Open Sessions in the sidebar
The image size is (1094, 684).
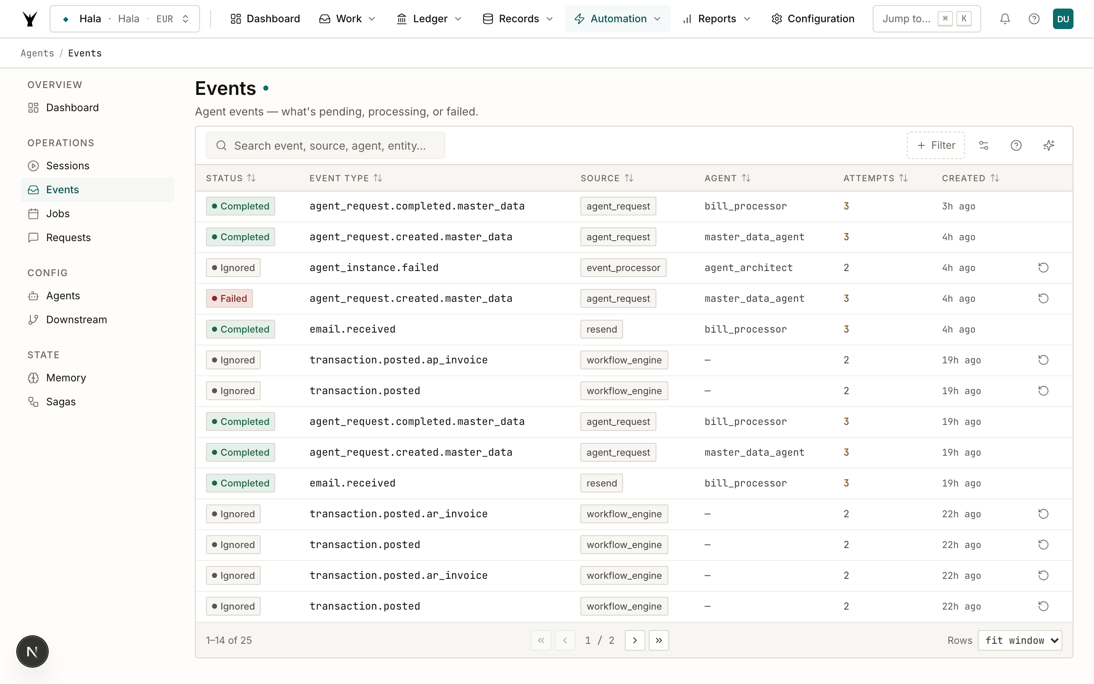97,165
